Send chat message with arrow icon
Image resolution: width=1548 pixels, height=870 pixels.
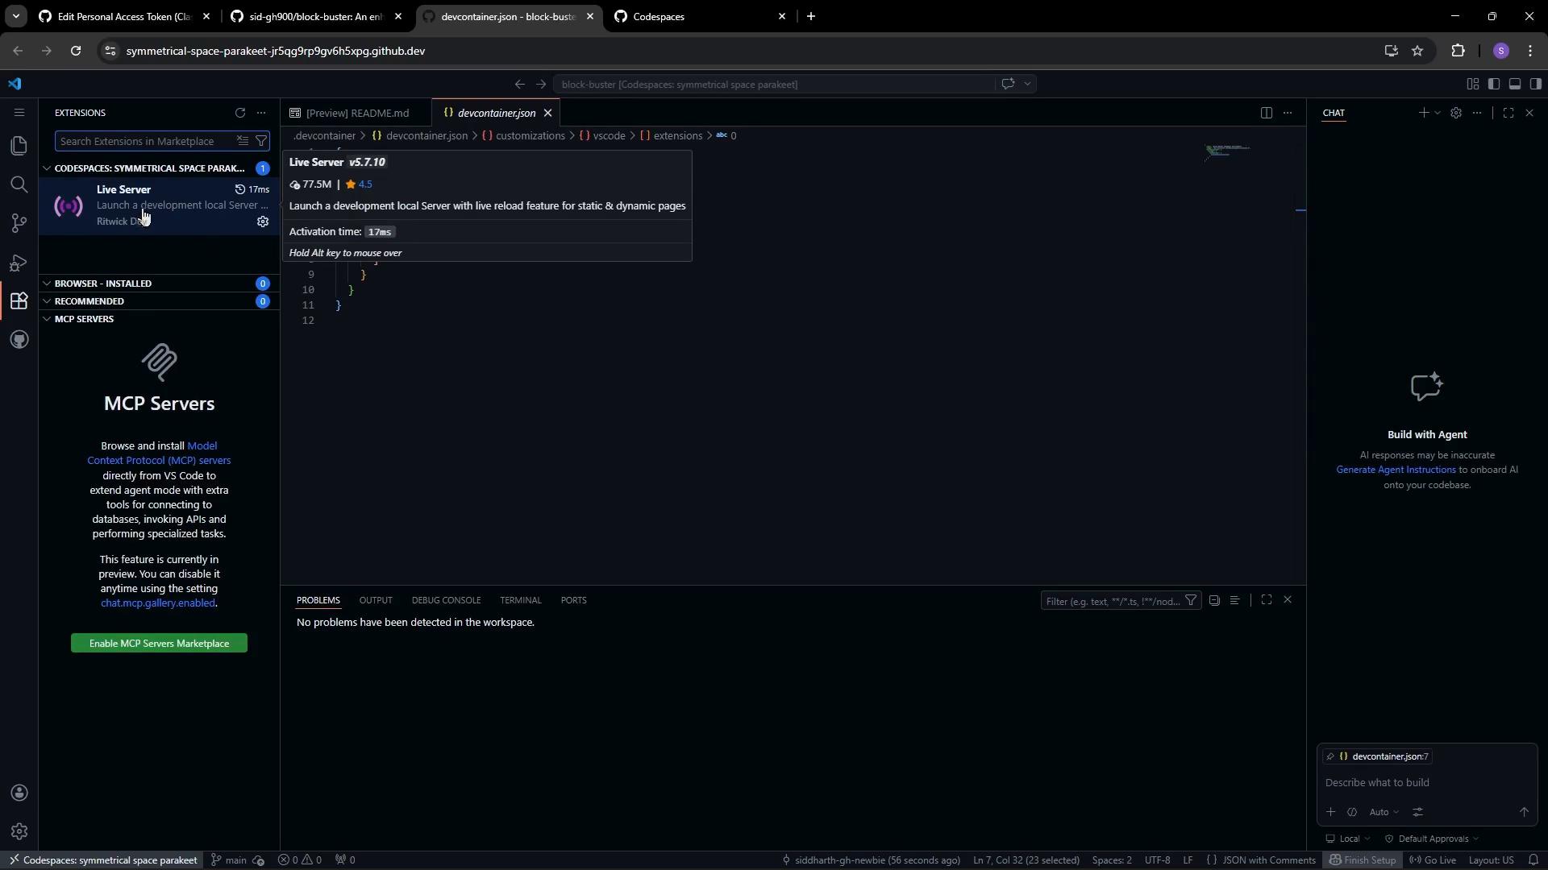pos(1524,812)
